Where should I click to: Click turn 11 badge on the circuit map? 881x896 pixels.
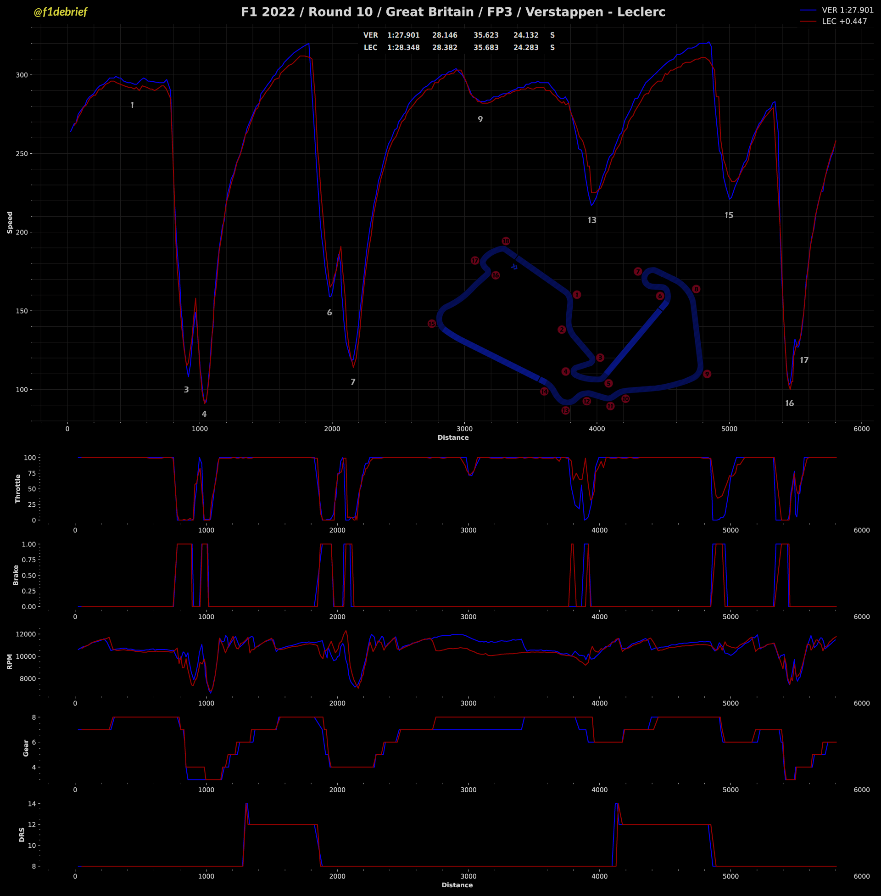click(611, 406)
